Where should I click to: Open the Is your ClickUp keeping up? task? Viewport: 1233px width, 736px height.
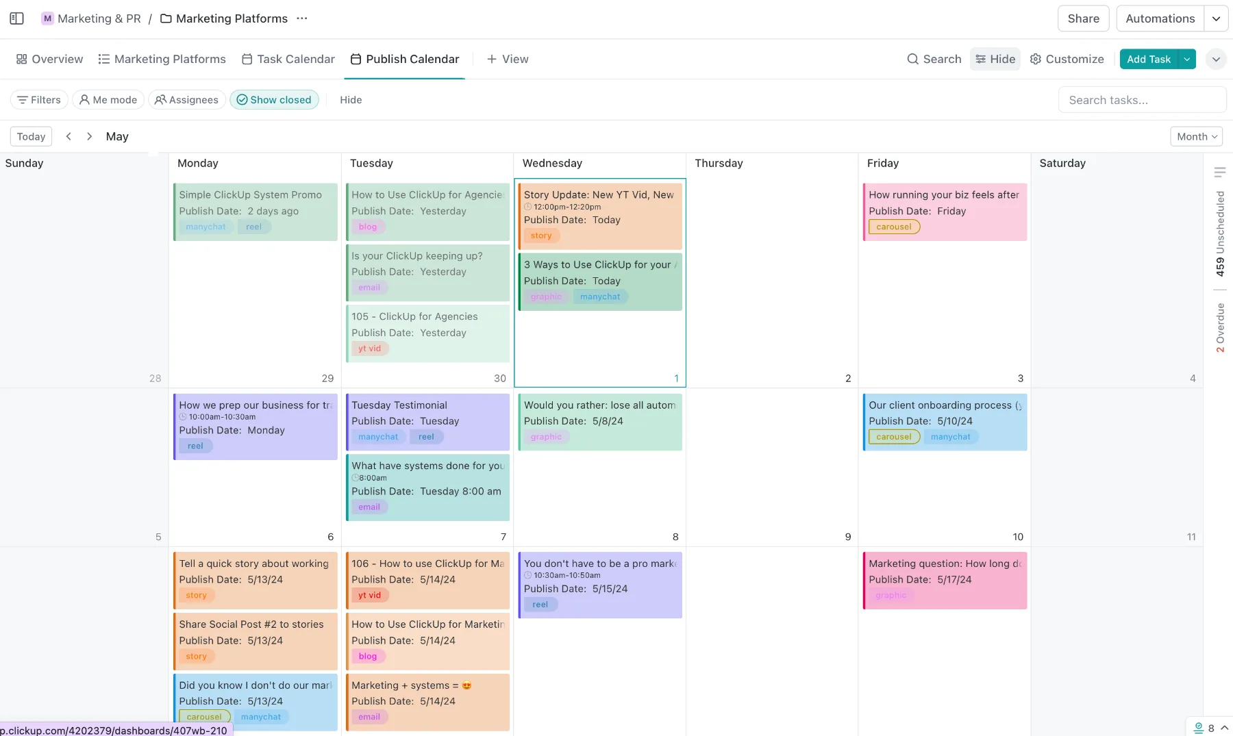point(428,272)
